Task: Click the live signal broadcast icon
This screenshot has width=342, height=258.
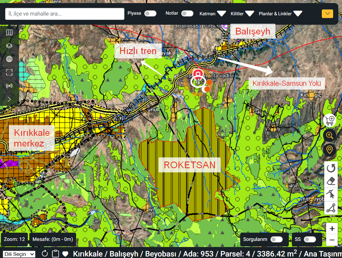Action: (x=9, y=86)
